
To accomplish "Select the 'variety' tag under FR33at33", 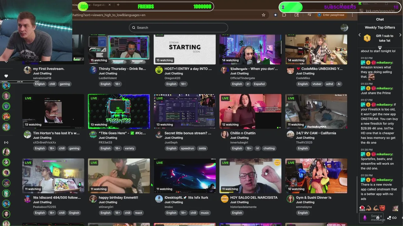I will pos(129,148).
